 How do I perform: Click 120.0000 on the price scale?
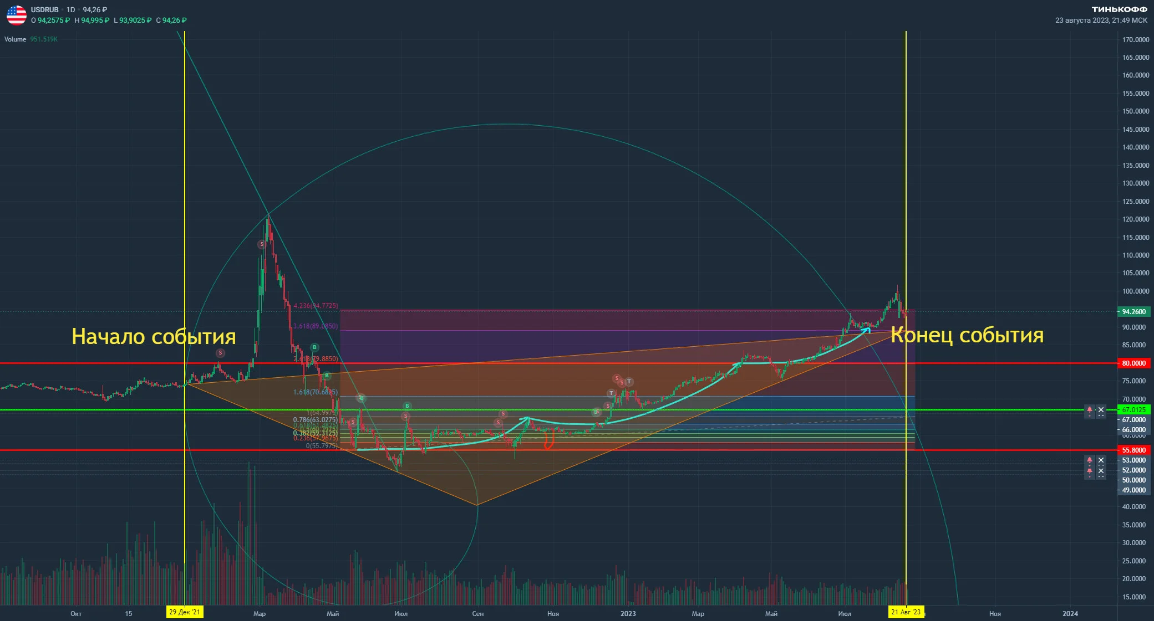point(1136,219)
